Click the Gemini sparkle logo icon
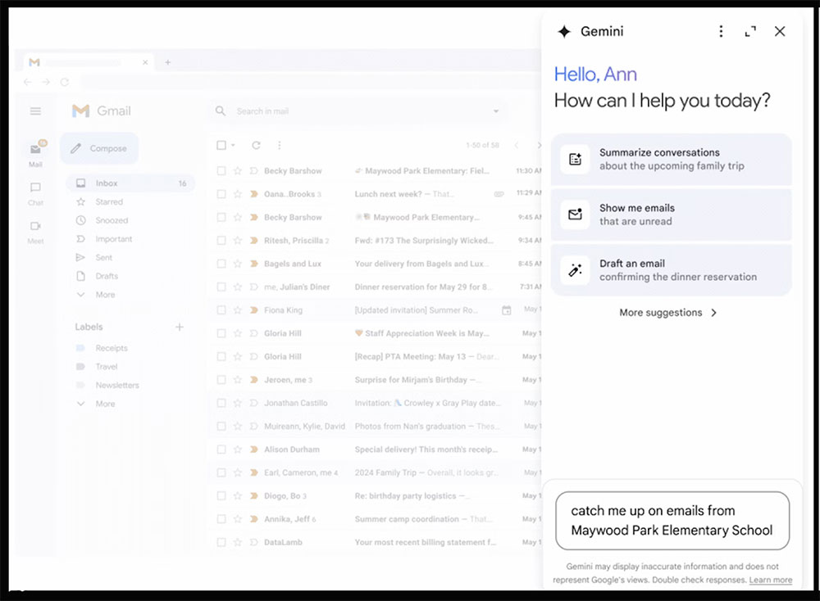This screenshot has height=601, width=820. coord(564,31)
